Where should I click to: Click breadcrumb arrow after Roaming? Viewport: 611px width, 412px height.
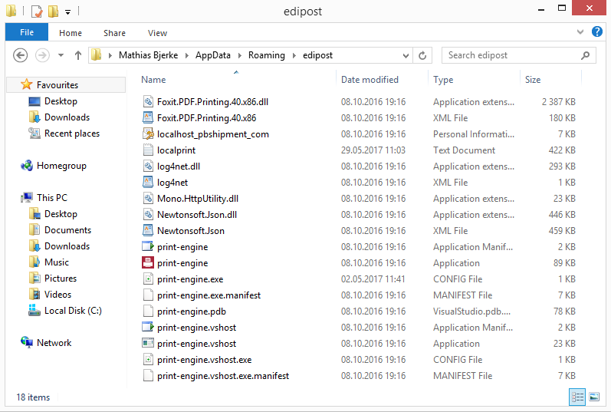click(294, 55)
